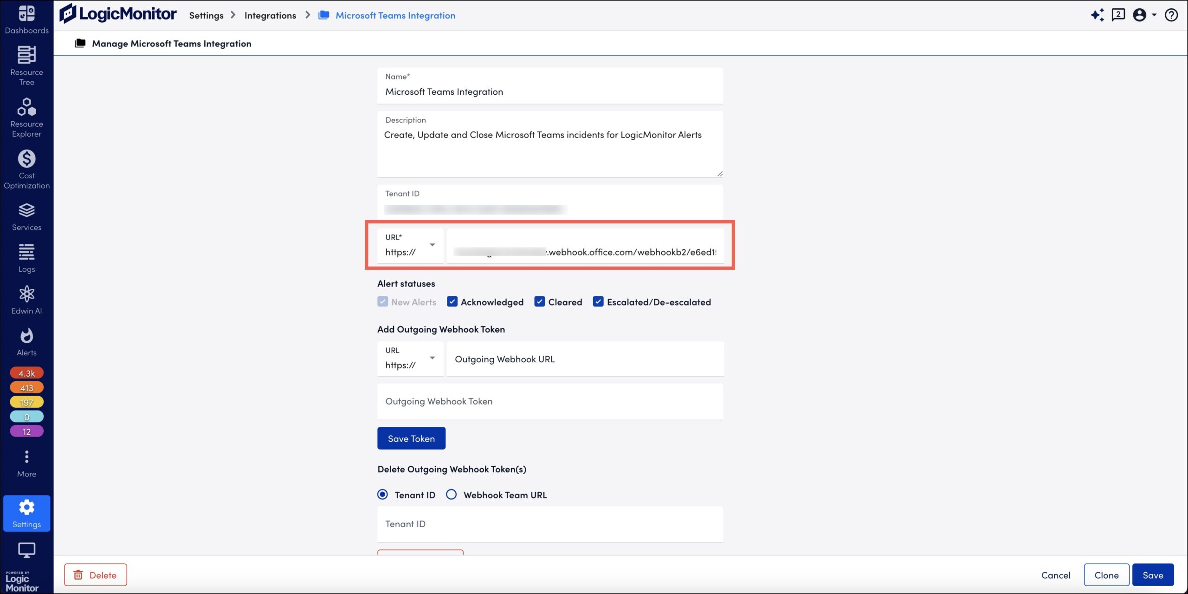Open the Alerts flame icon

(26, 335)
